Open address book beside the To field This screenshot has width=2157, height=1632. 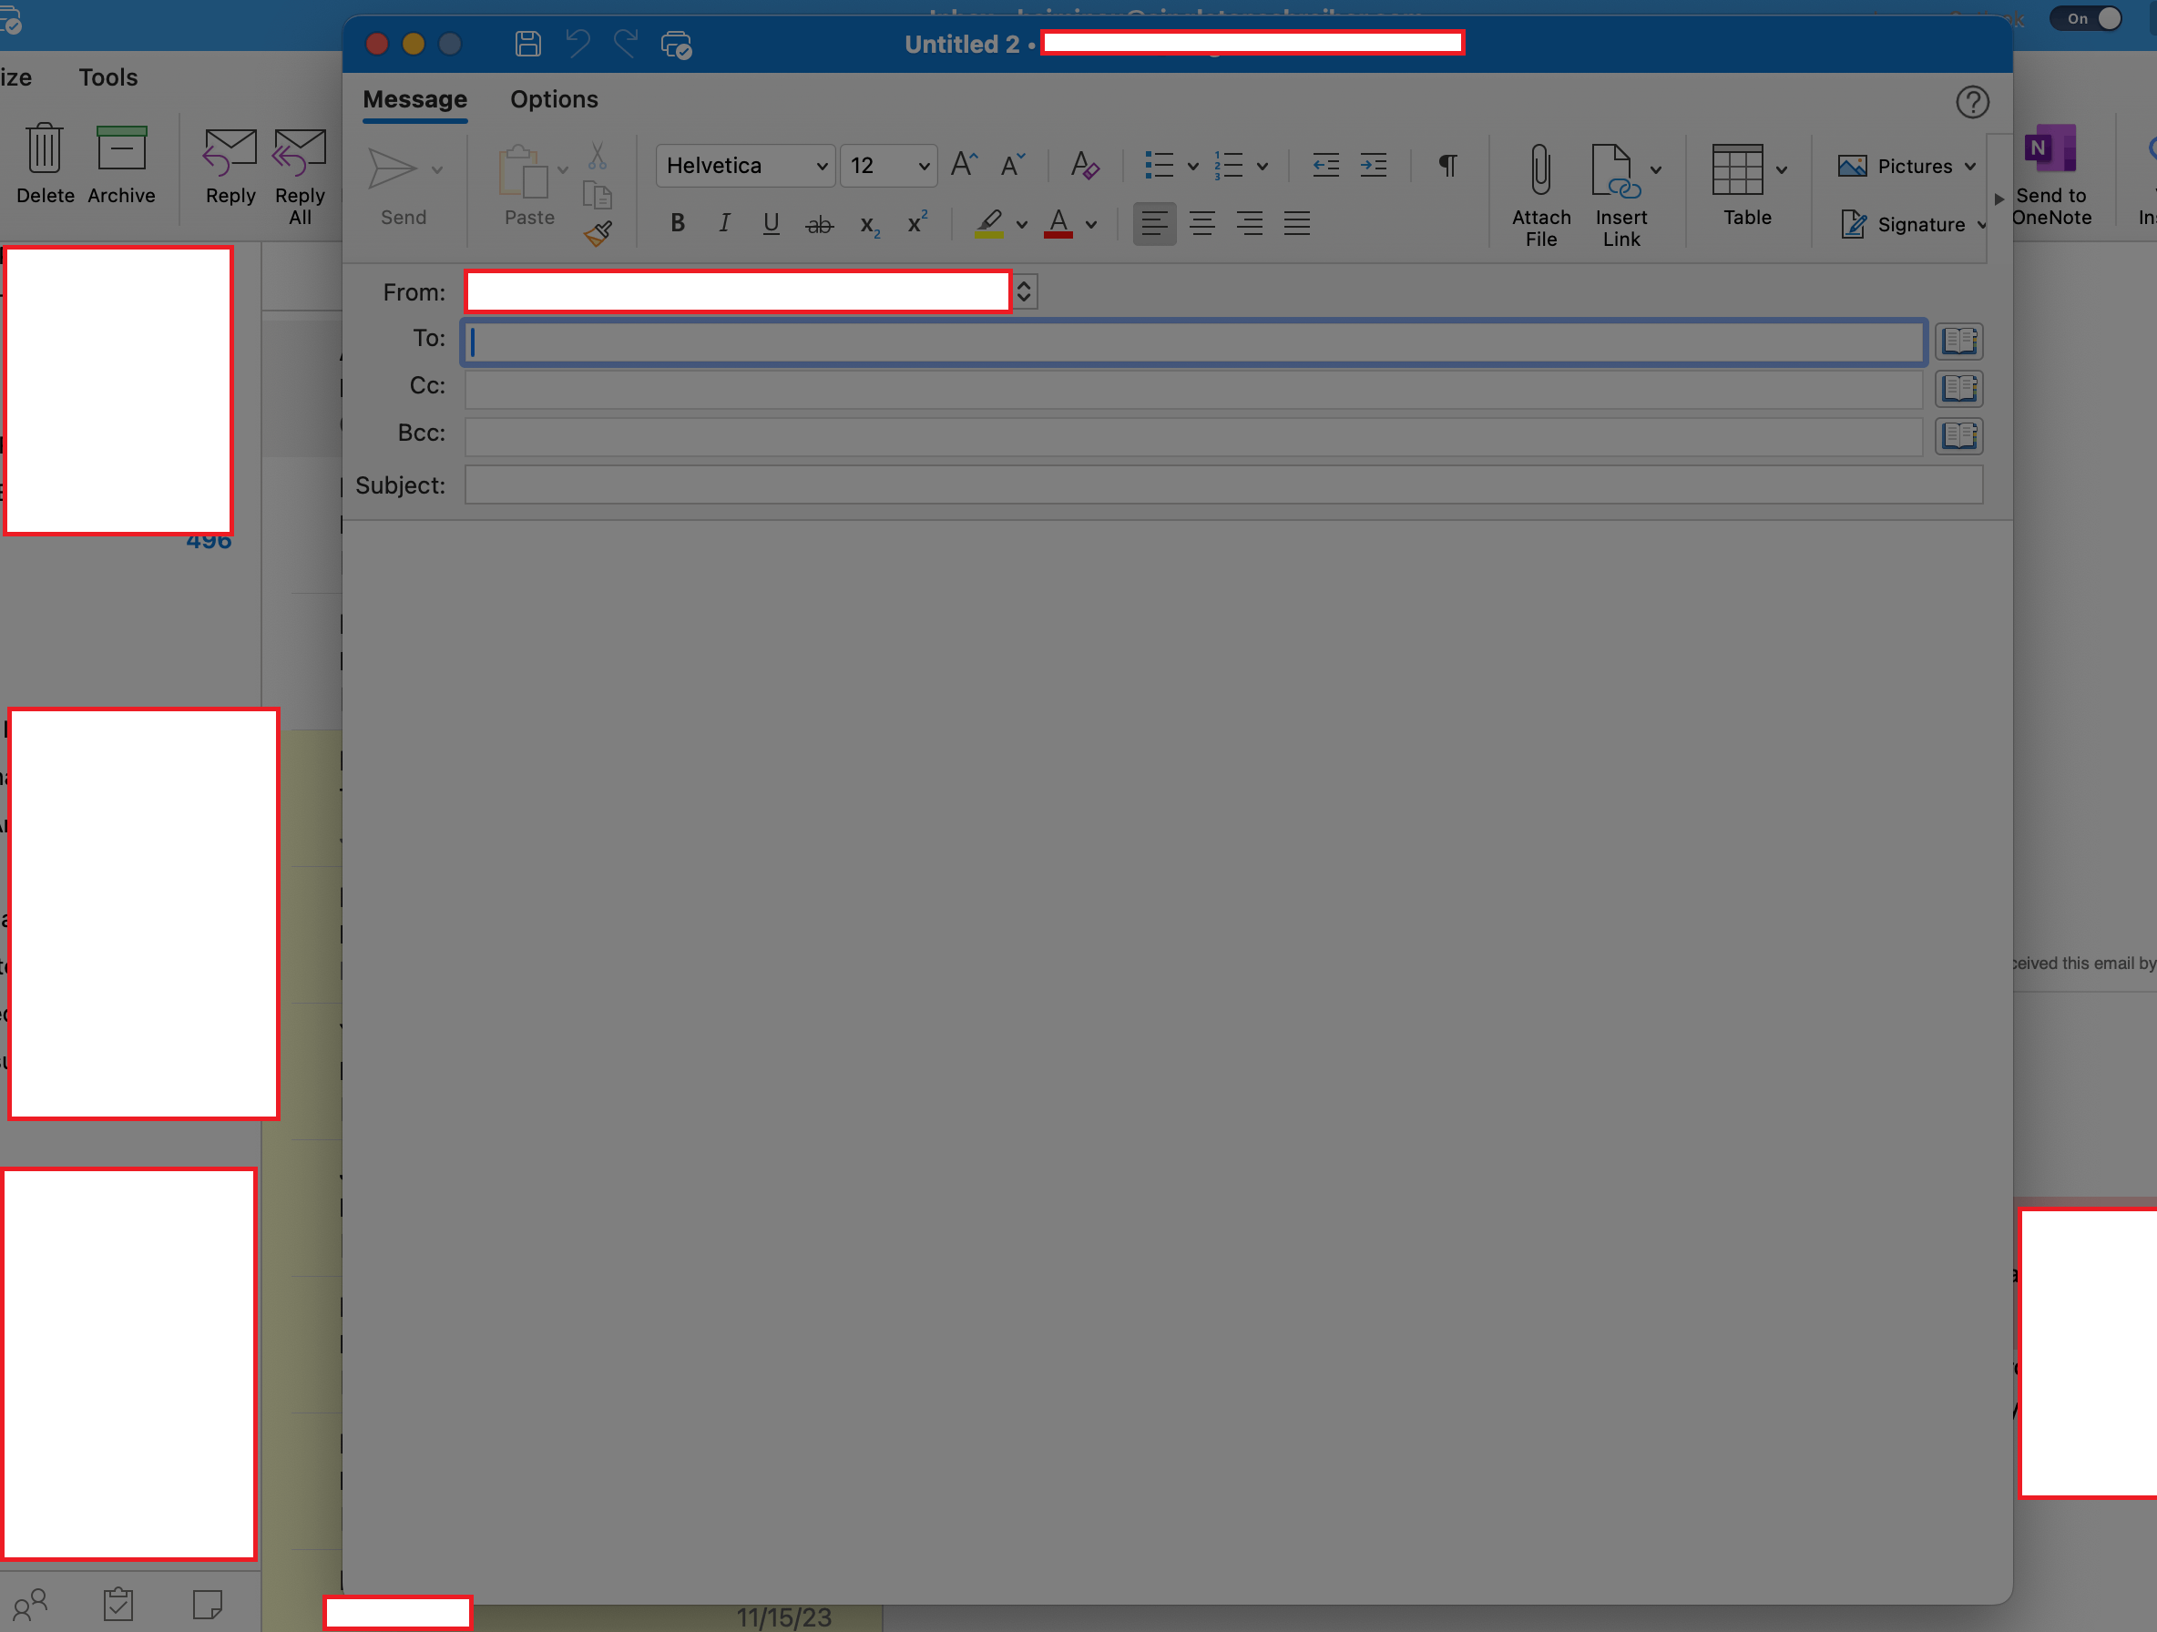[1958, 342]
